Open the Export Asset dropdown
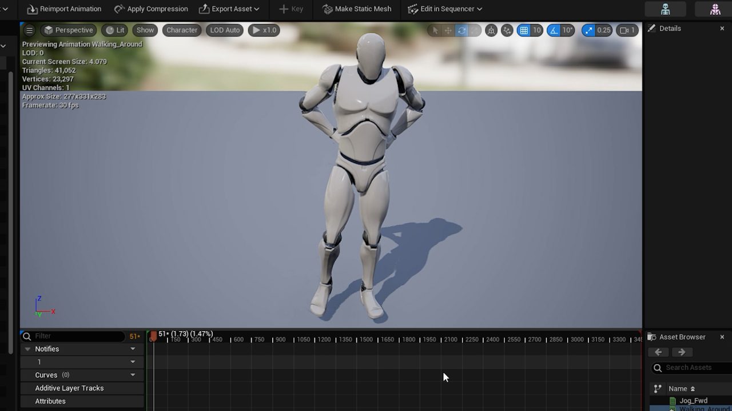This screenshot has height=411, width=732. (229, 9)
